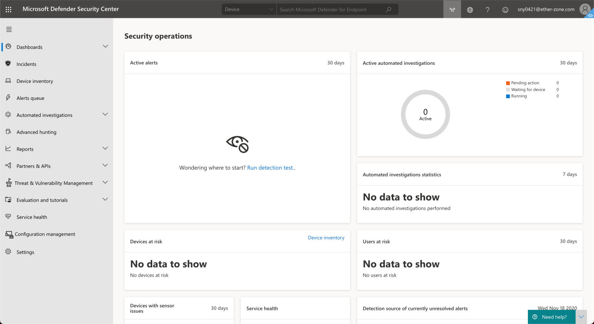Send feedback via the smiley icon
This screenshot has width=594, height=324.
505,9
